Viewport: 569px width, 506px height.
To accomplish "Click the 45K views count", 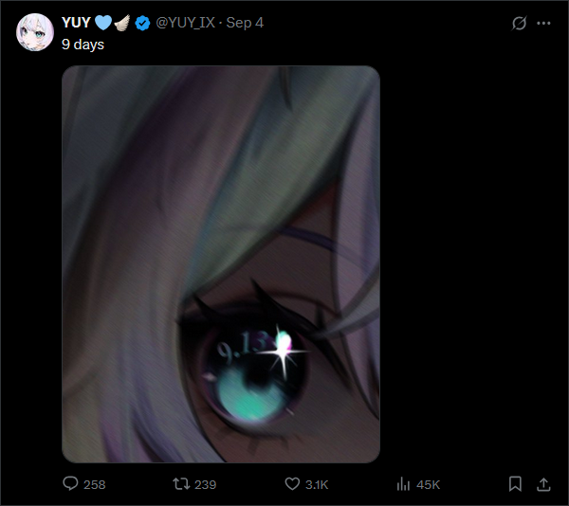I will point(429,484).
